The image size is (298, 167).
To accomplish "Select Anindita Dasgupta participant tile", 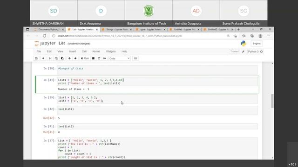I will pos(196,13).
